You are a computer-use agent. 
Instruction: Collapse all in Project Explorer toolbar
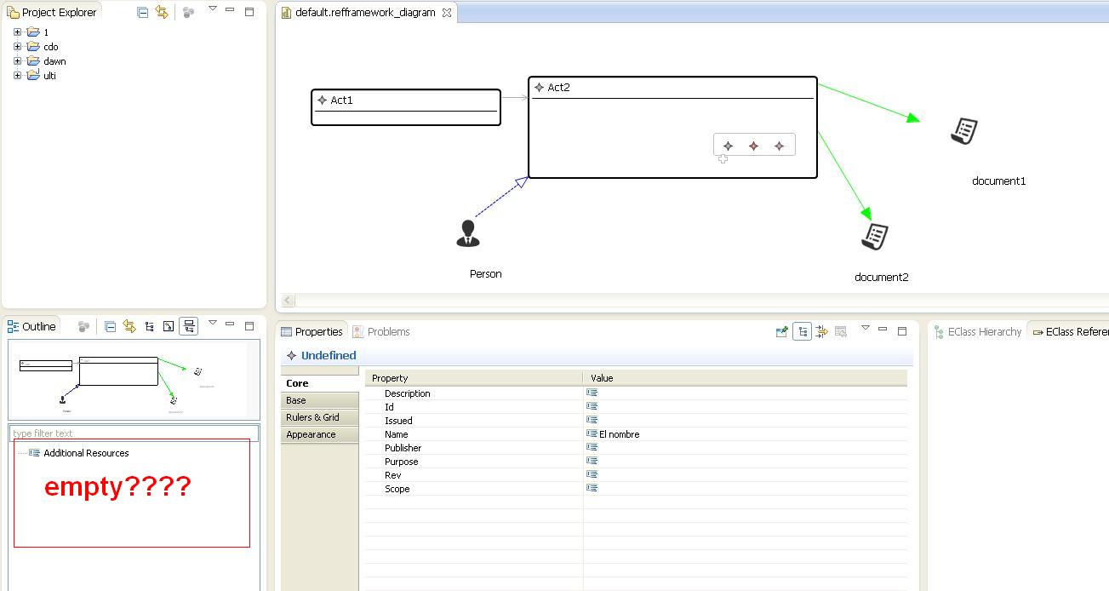(143, 12)
